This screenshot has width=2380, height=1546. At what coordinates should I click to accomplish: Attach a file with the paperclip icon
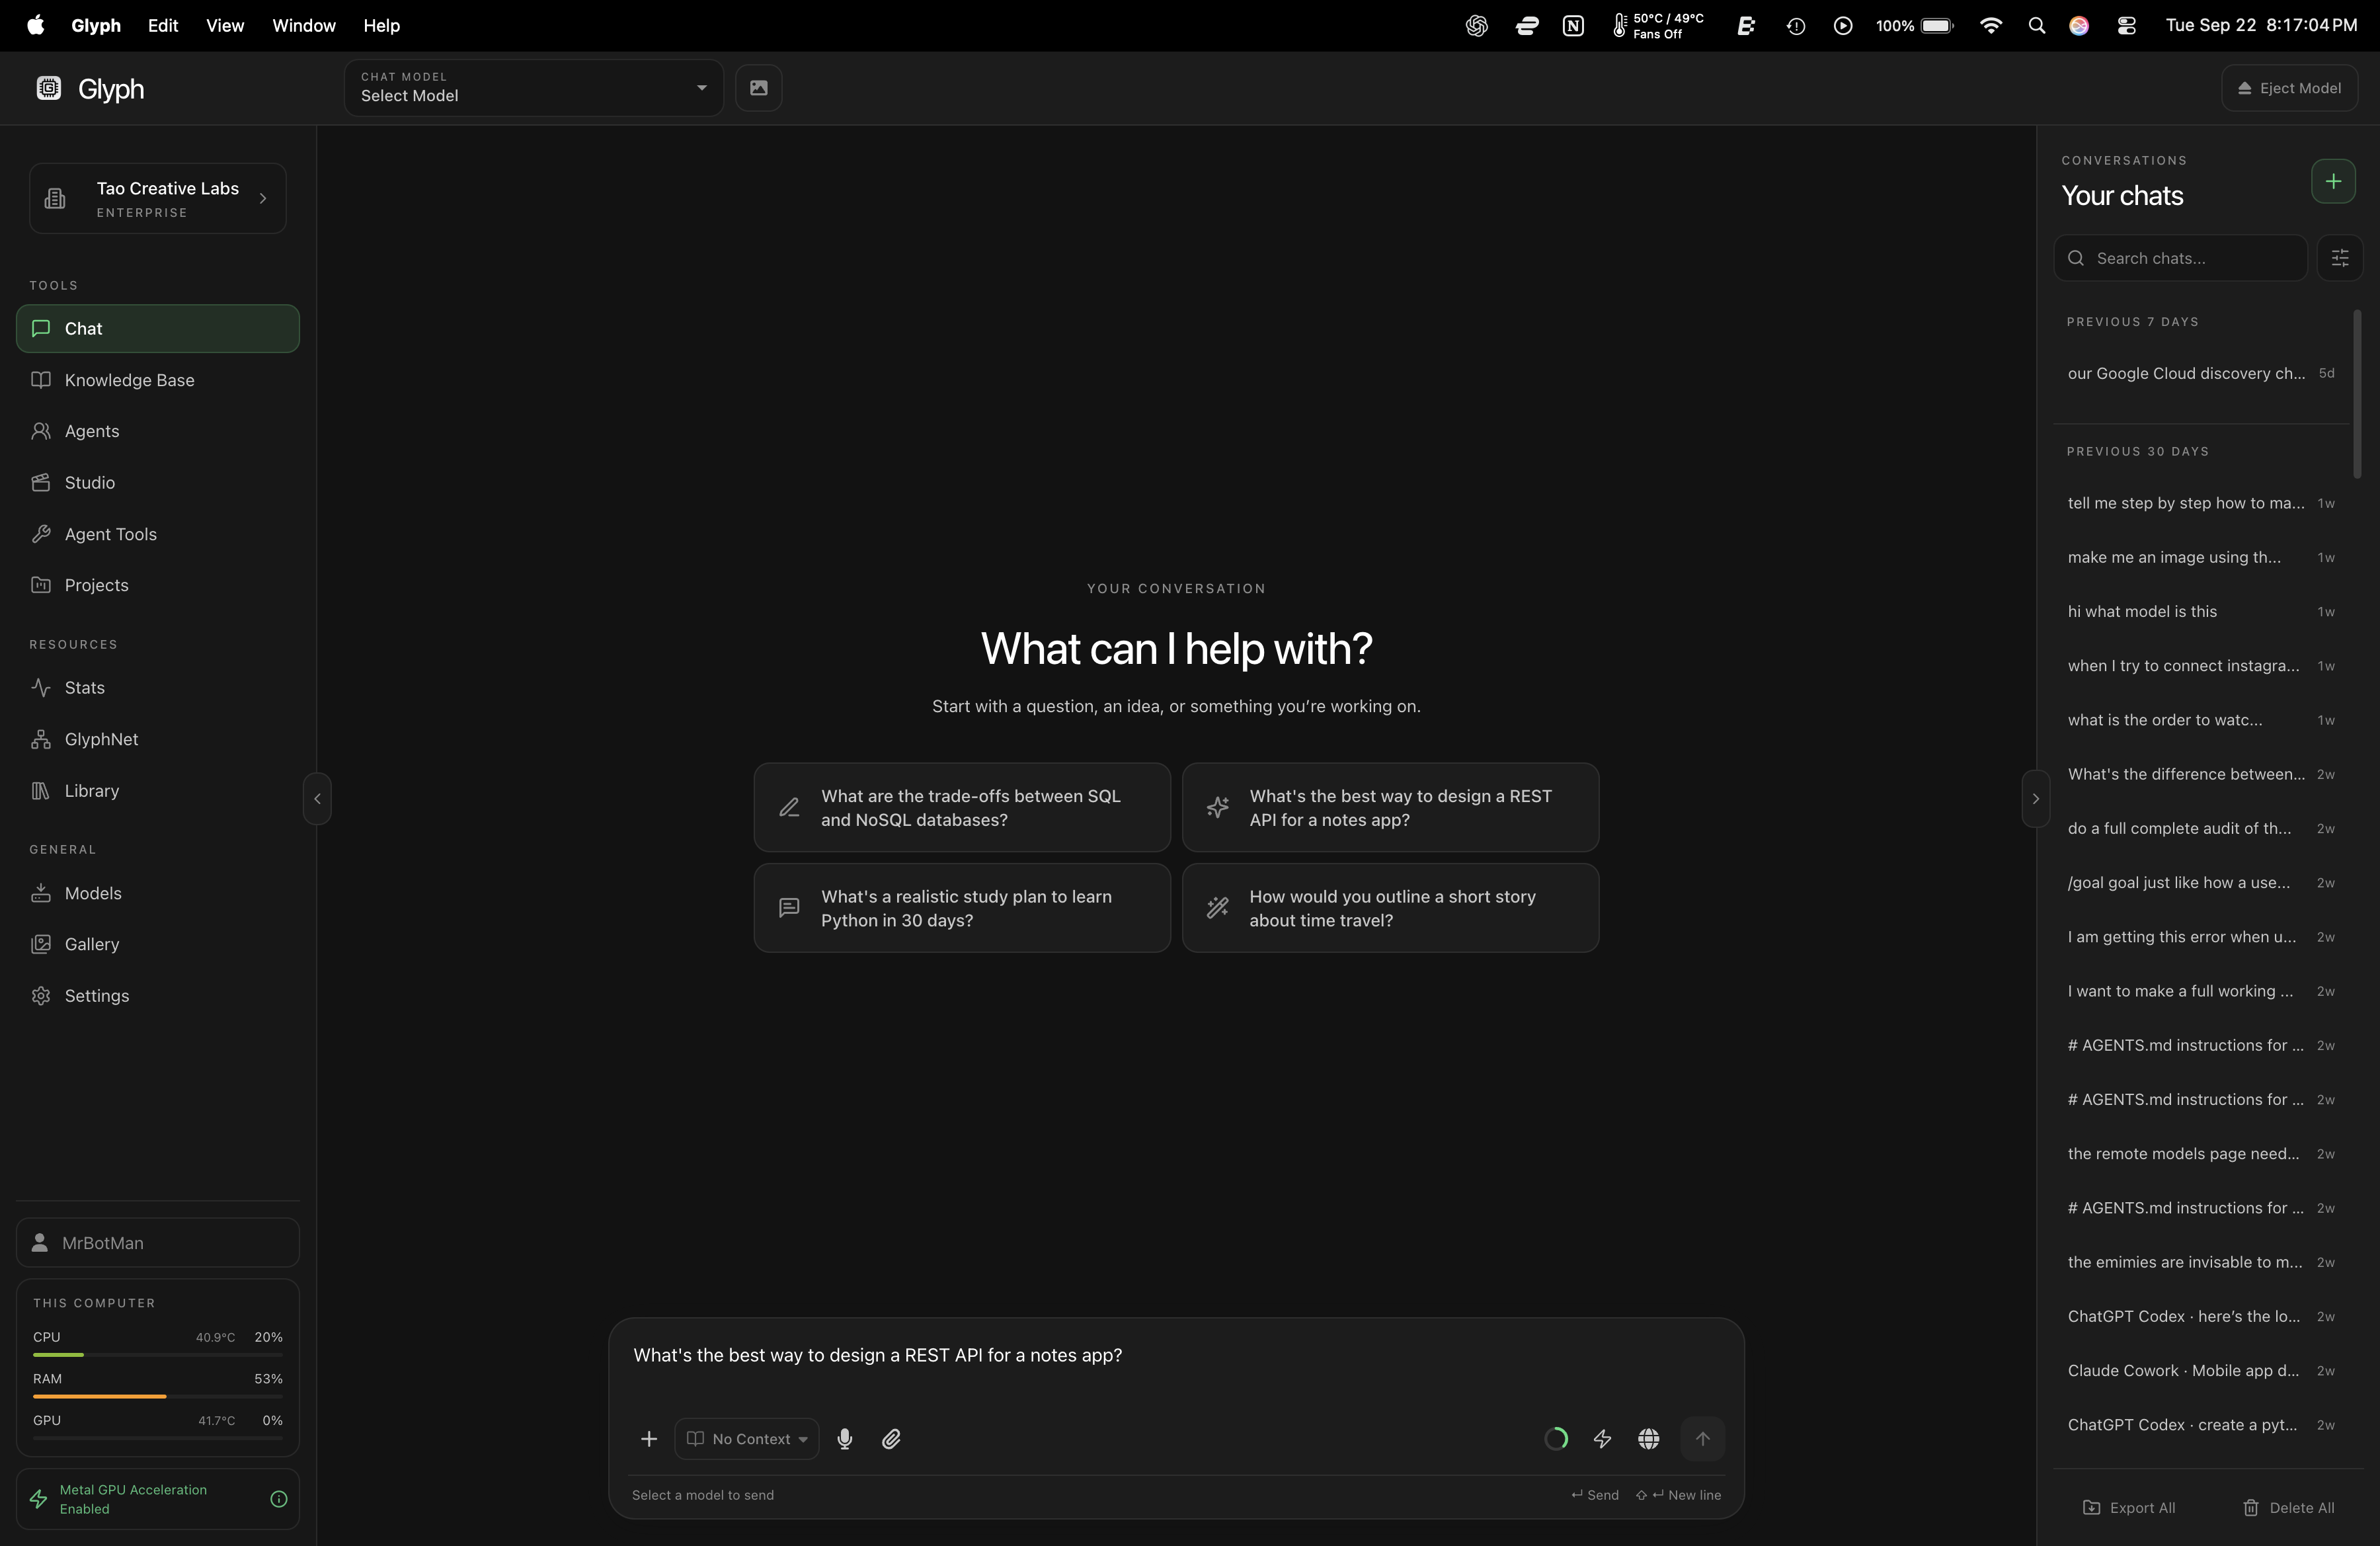(891, 1439)
